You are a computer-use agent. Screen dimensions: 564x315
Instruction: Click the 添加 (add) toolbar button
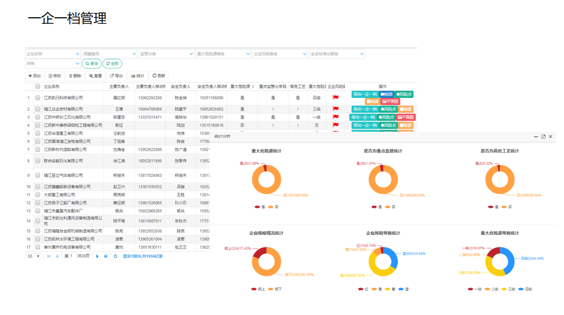click(35, 76)
